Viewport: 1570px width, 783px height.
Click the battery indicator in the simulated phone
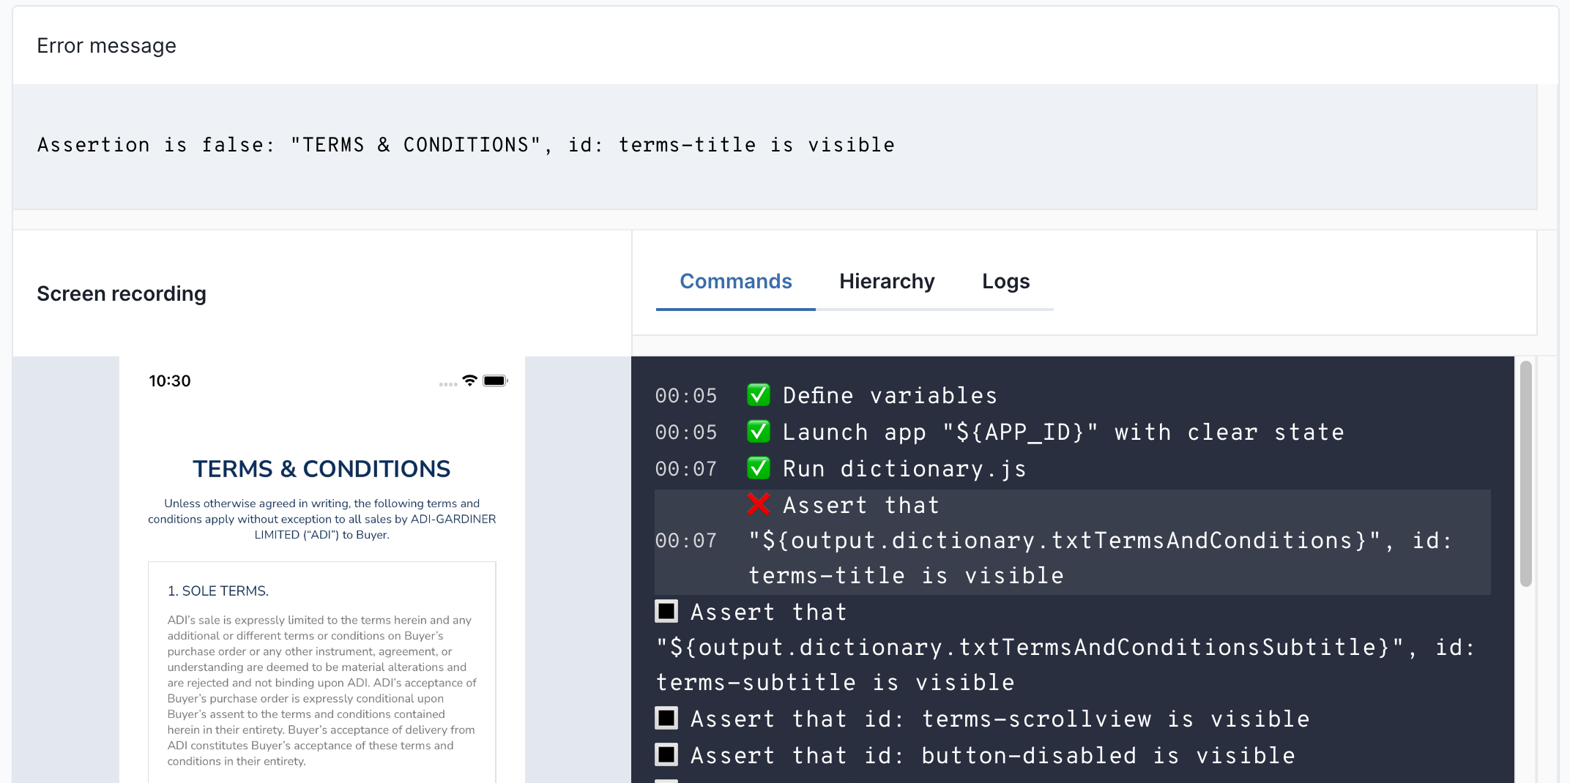[495, 381]
